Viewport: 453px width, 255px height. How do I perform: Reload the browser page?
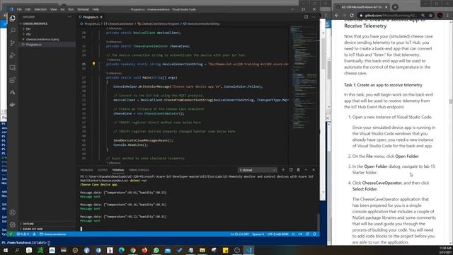352,16
